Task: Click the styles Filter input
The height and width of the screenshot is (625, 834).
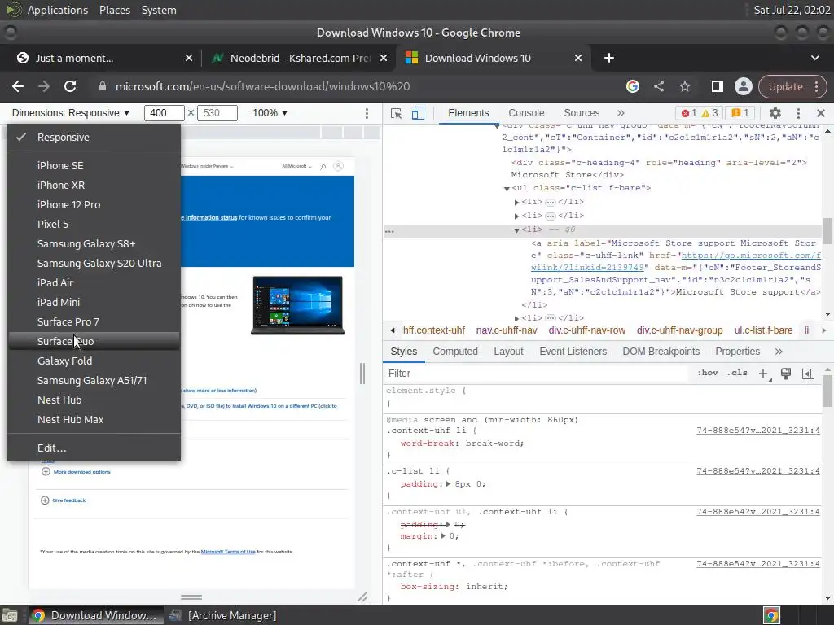Action: tap(538, 374)
